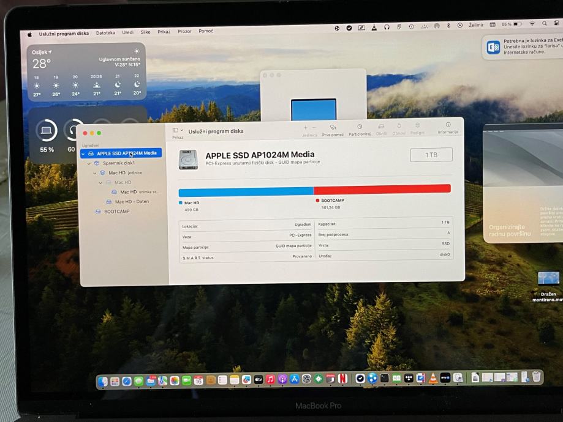The height and width of the screenshot is (422, 563).
Task: Collapse the APPLE SSD AP1024M Media disclosure arrow
Action: [83, 154]
